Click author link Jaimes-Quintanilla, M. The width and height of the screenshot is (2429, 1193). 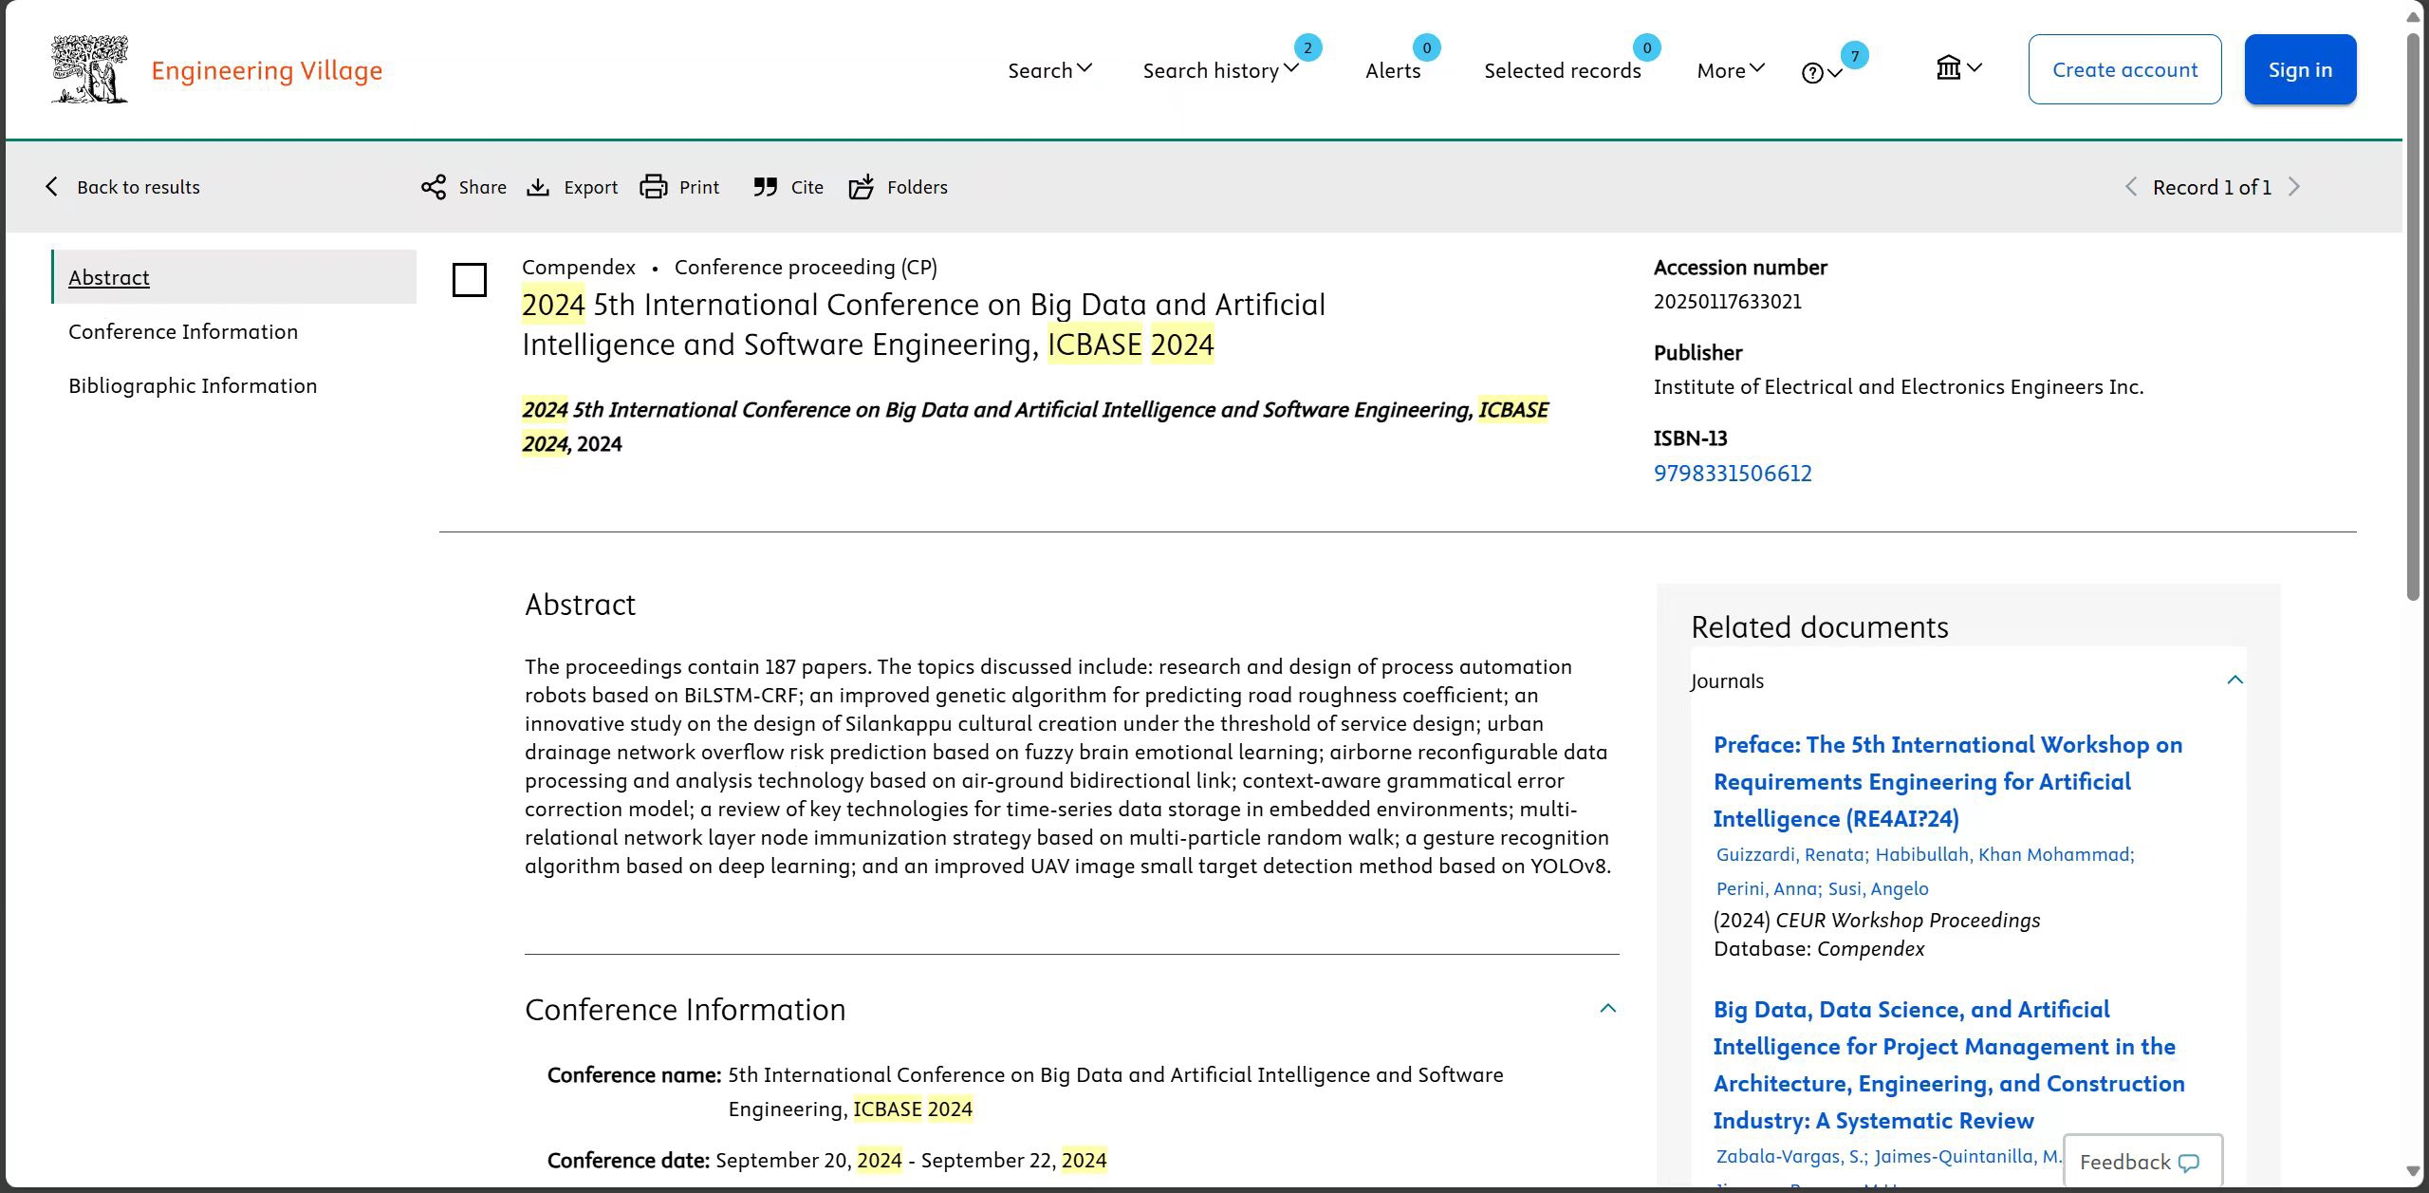point(1968,1156)
